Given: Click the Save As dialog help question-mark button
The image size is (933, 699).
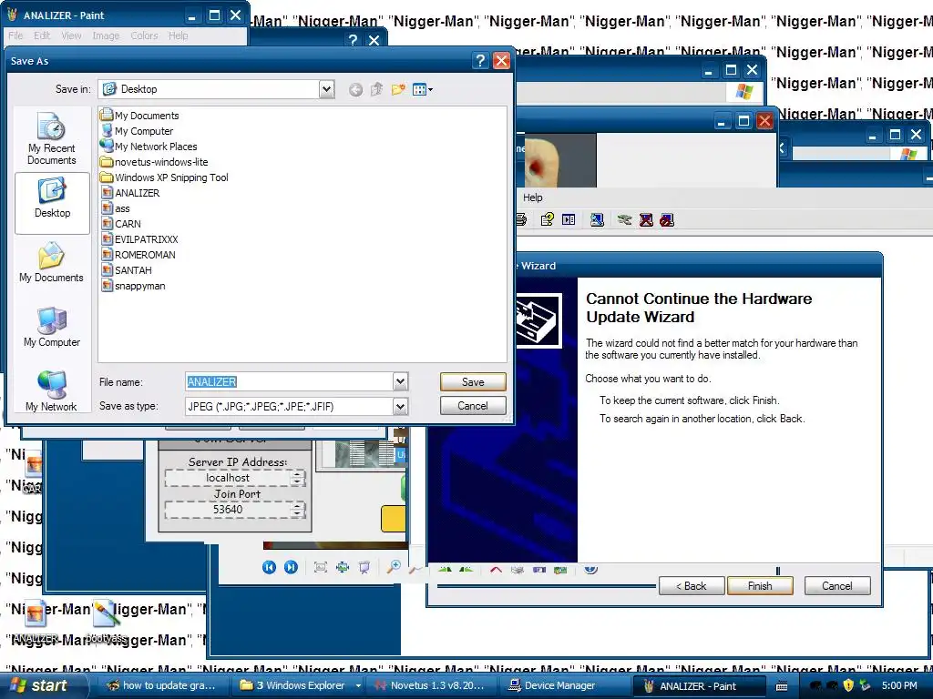Looking at the screenshot, I should coord(480,61).
